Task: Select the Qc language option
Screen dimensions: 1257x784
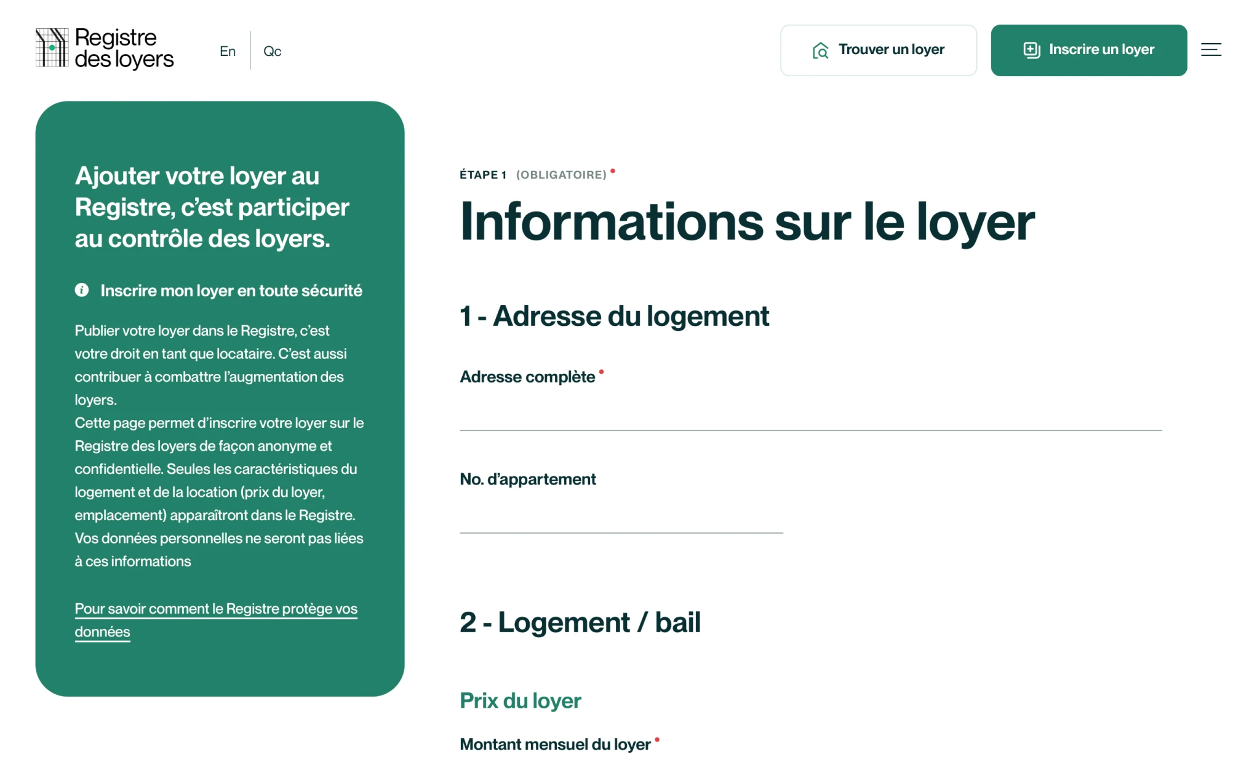Action: pyautogui.click(x=272, y=51)
